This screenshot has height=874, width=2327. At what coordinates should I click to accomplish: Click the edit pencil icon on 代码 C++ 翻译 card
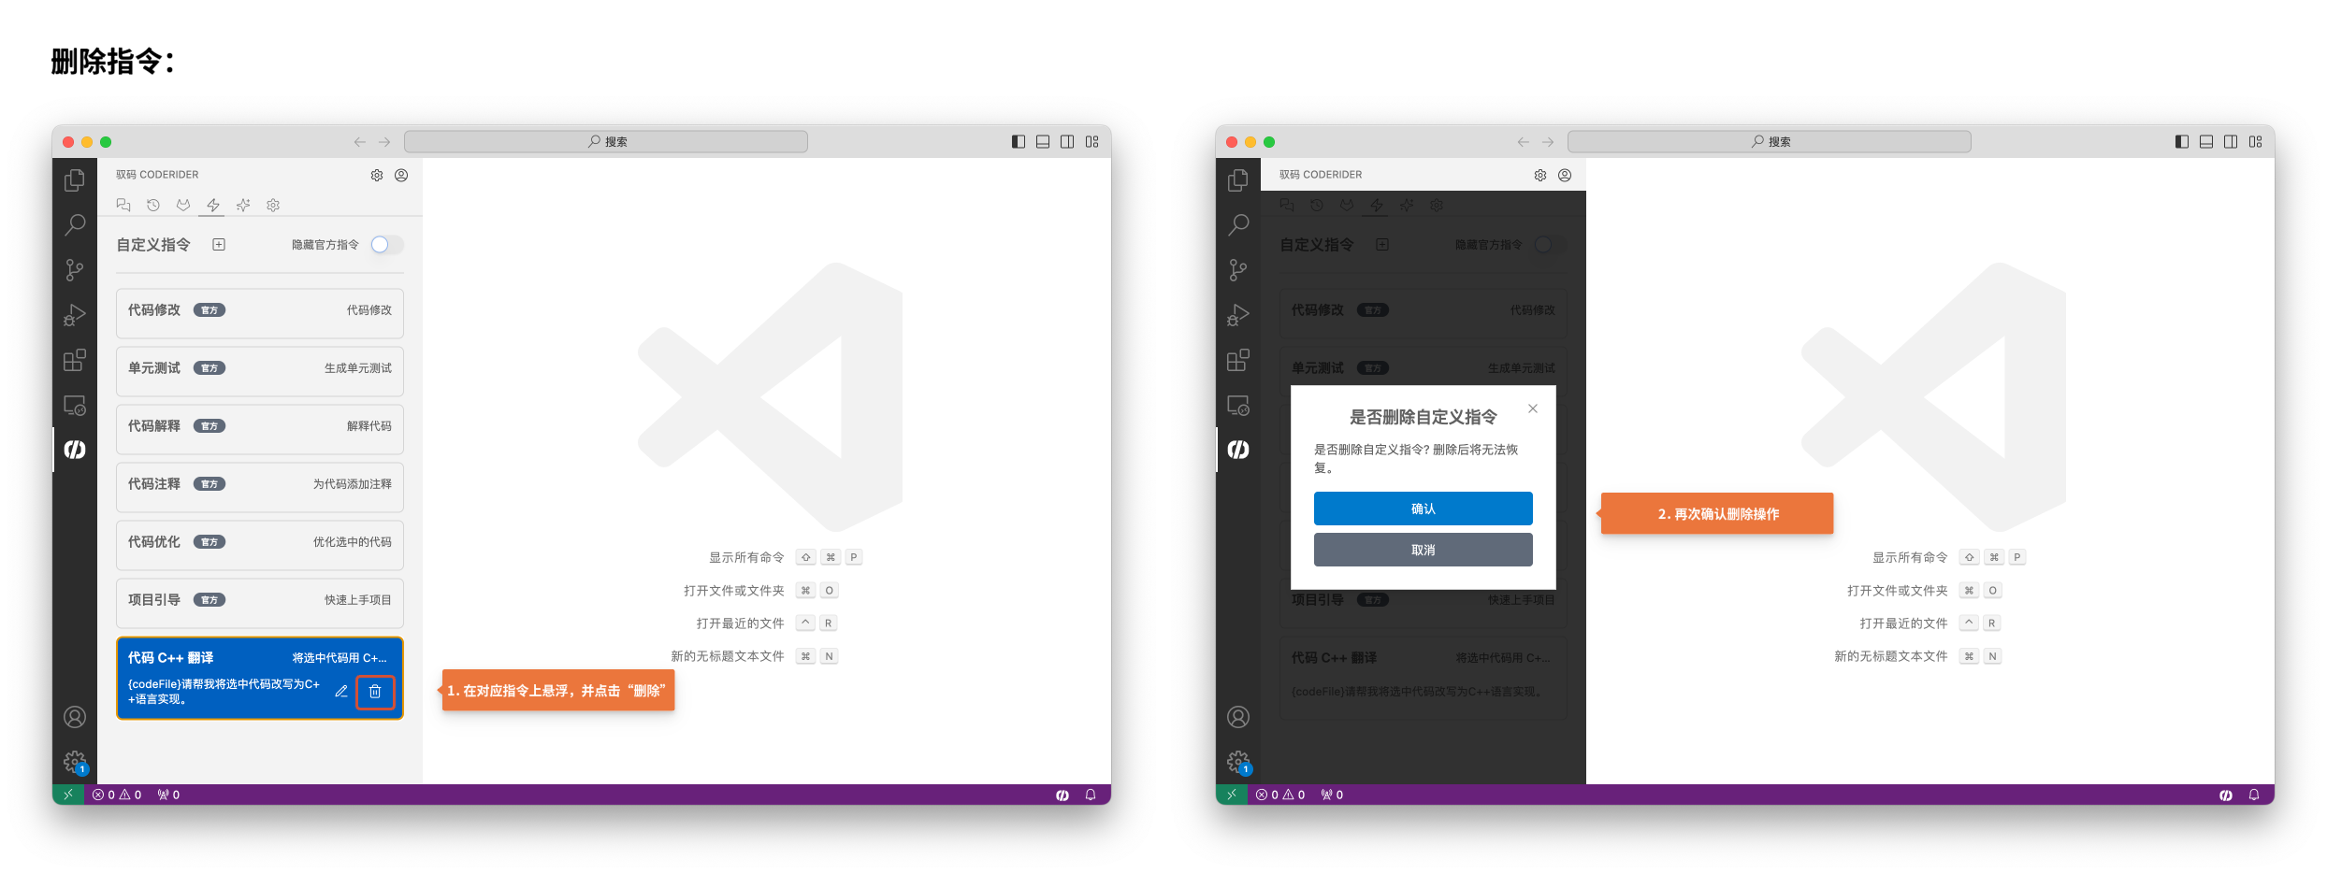341,692
